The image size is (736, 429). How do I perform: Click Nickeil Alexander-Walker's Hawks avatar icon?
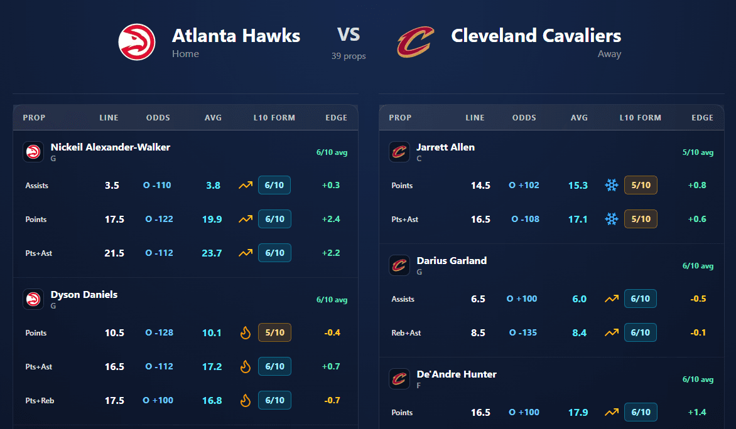(x=33, y=152)
